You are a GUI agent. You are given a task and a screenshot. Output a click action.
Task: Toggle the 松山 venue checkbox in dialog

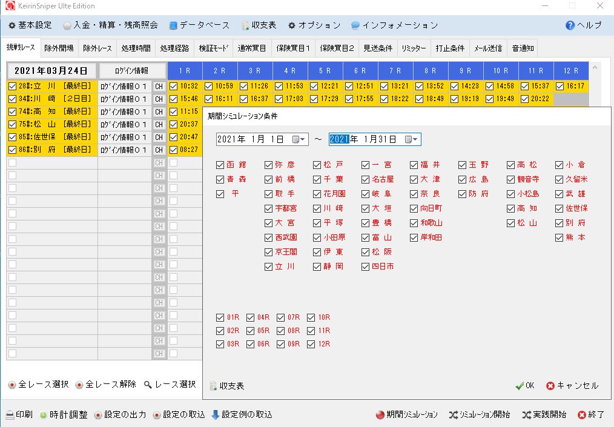[510, 223]
